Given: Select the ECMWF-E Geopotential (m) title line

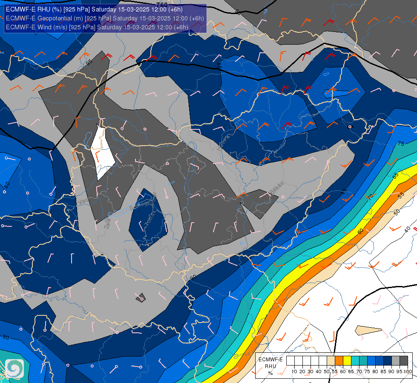Looking at the screenshot, I should point(105,18).
